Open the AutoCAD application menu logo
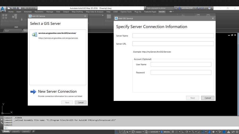 [x=3, y=9]
